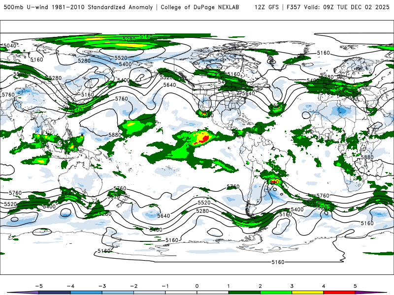
Task: Click the '5160' contour label along the Antarctic bottom edge
Action: [278, 262]
